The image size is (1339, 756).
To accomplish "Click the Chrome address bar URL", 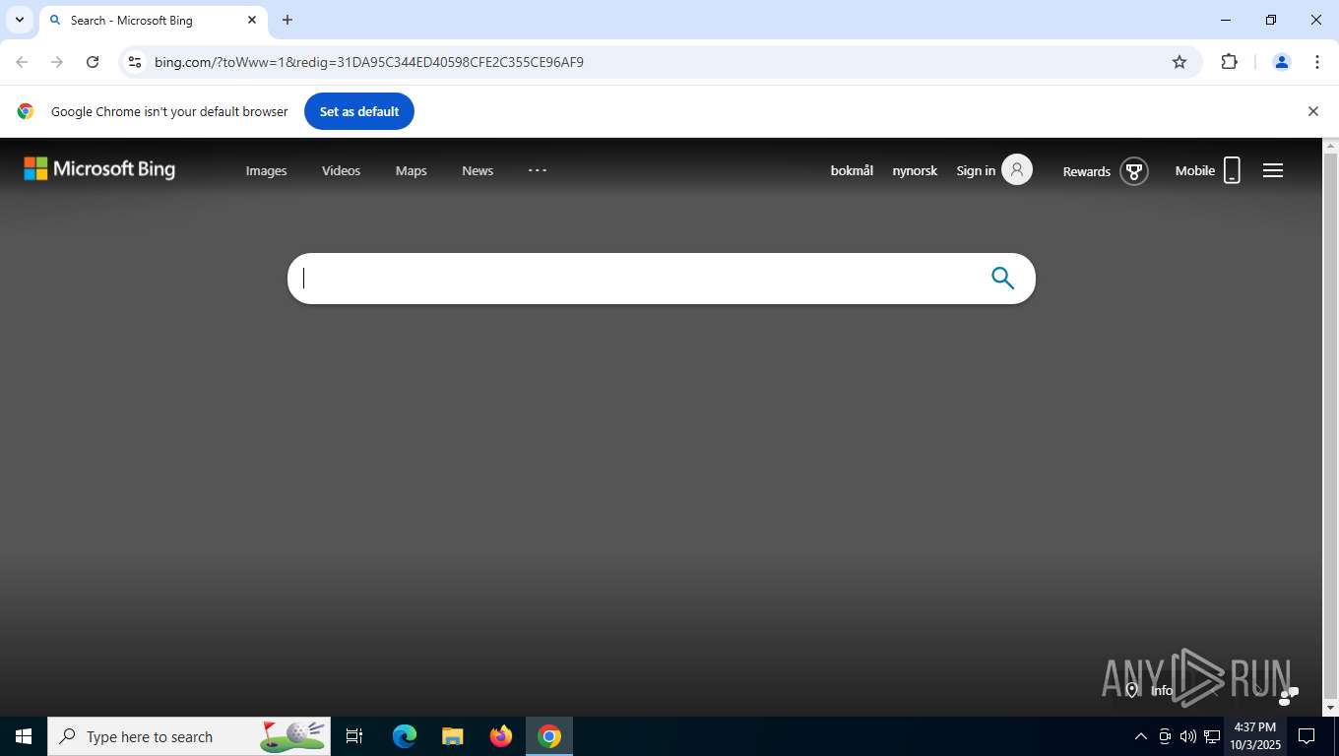I will coord(369,62).
